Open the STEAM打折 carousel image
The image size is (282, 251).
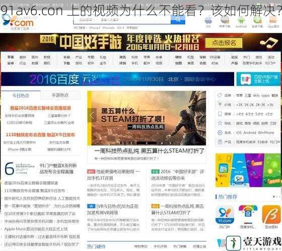(x=147, y=118)
